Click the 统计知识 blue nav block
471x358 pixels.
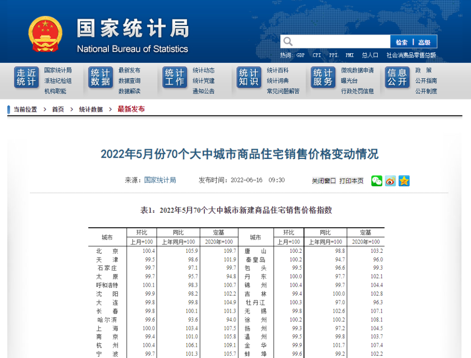[249, 77]
